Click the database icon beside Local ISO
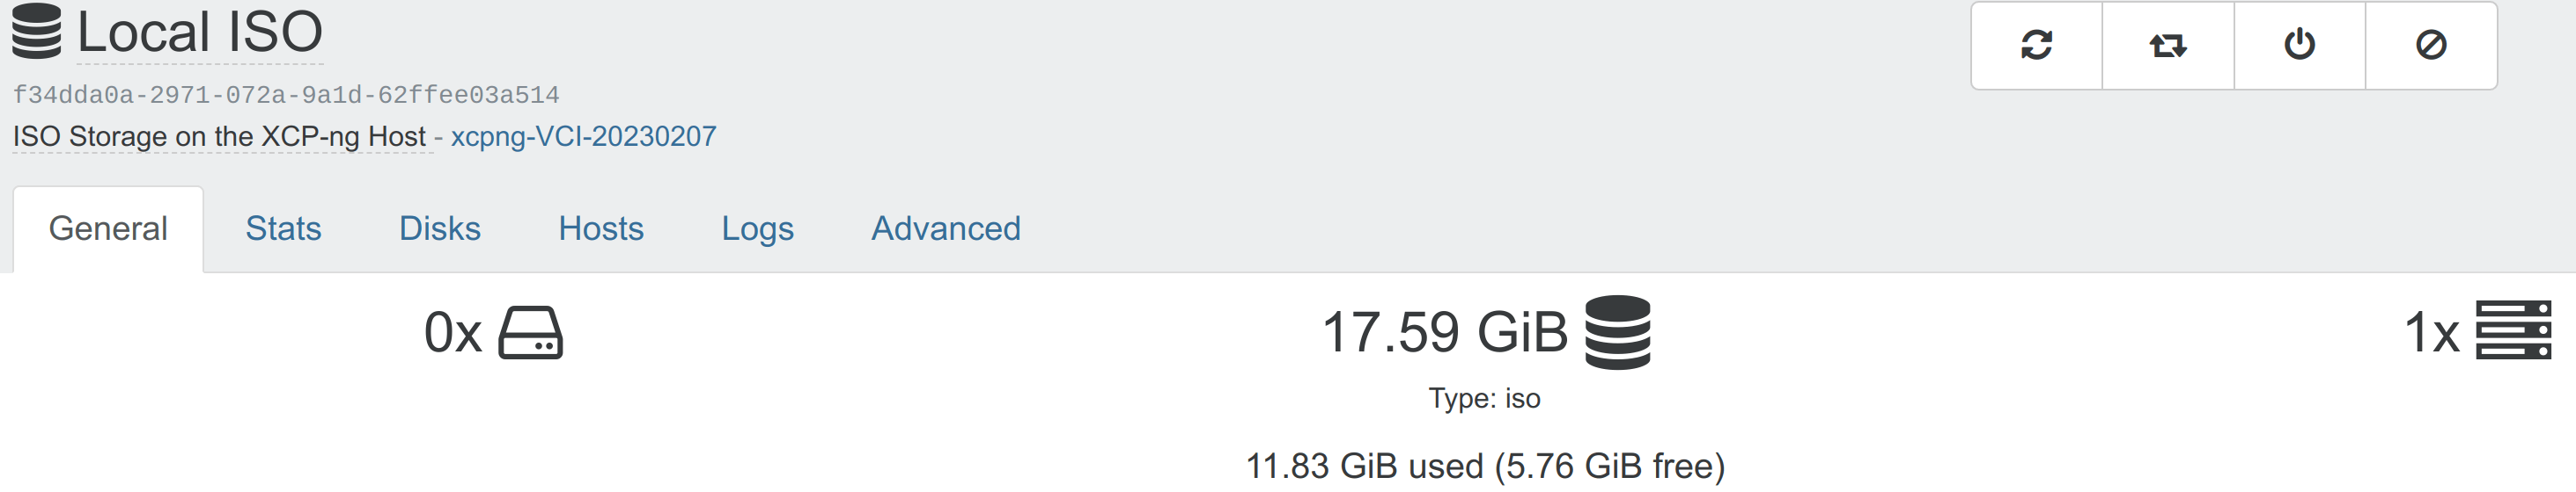 [x=37, y=31]
